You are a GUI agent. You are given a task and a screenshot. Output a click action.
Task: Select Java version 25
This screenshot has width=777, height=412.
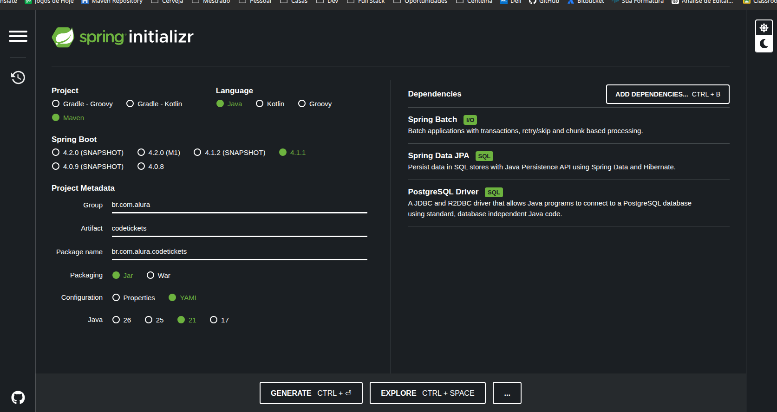click(154, 320)
